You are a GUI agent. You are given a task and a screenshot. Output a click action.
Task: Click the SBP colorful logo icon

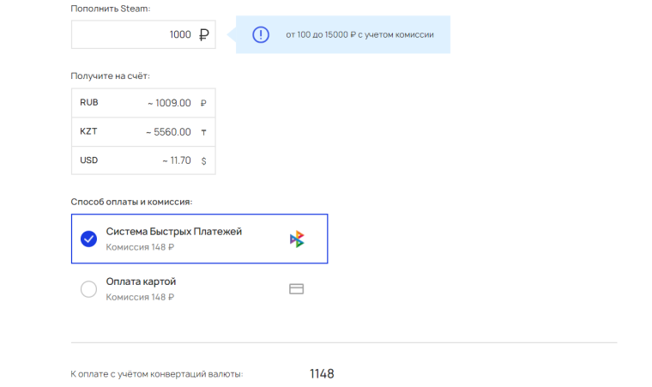coord(297,239)
